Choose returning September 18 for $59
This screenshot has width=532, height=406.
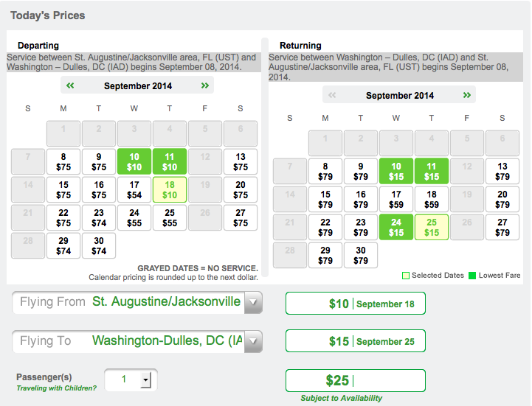point(432,199)
